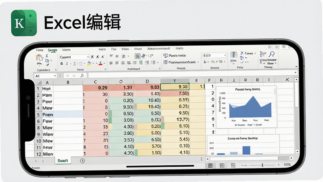Collapse the ribbon with the up chevron

click(x=296, y=67)
